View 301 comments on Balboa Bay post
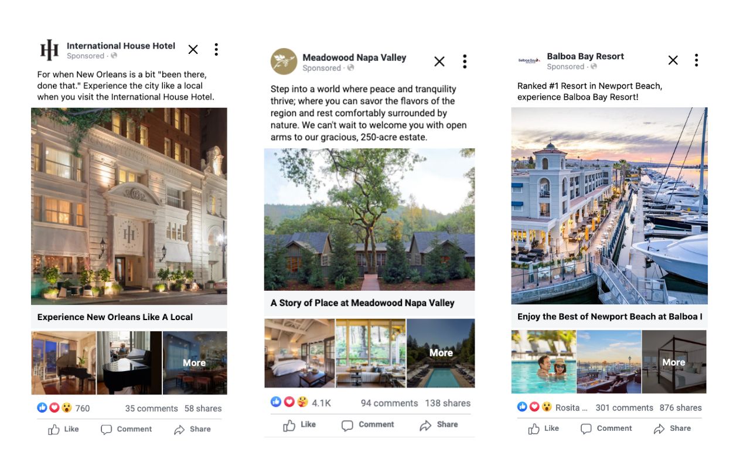The image size is (750, 469). click(x=625, y=407)
